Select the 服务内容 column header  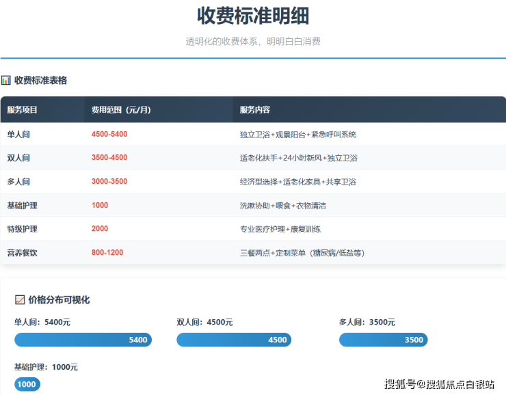click(x=255, y=110)
